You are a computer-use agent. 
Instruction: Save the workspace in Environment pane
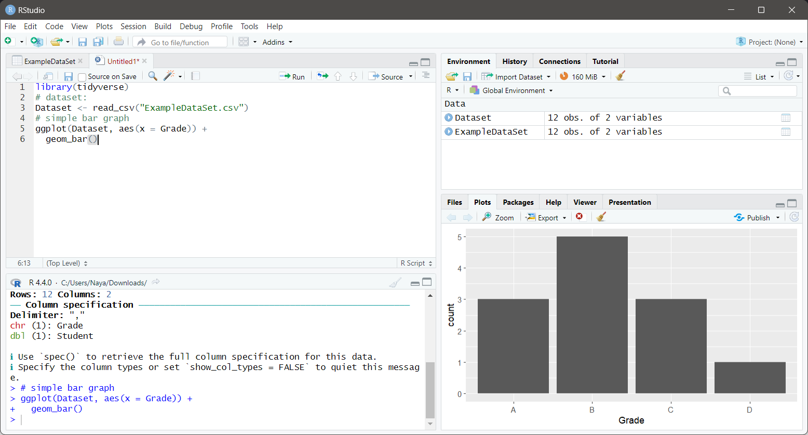pyautogui.click(x=467, y=76)
